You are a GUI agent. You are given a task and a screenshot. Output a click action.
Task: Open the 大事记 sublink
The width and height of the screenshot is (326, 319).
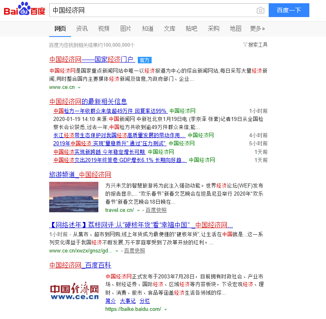click(128, 301)
